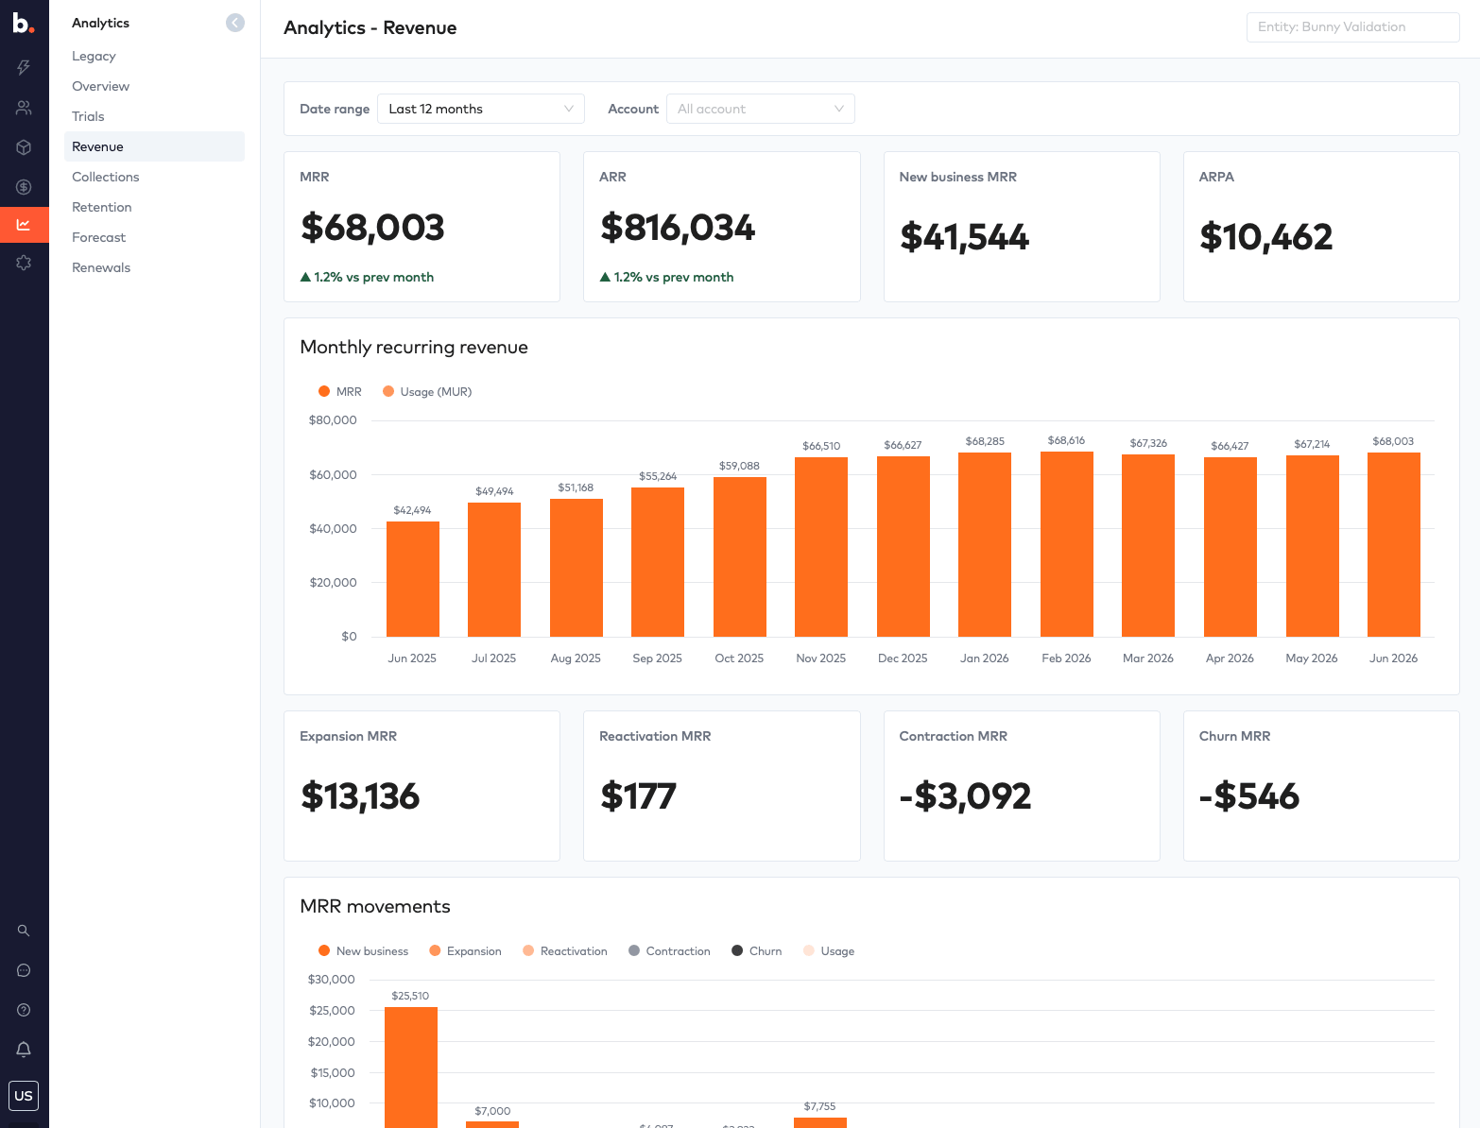
Task: Click the Nov 2025 MRR bar
Action: coord(821,547)
